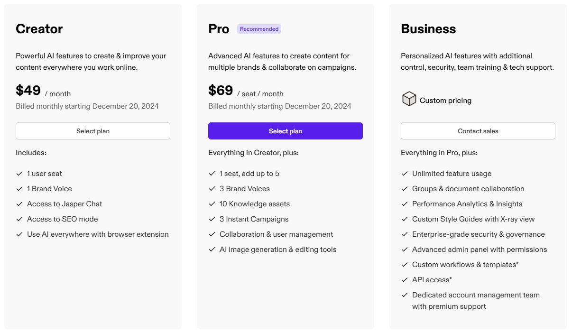This screenshot has height=333, width=572.
Task: Click the Business plan heading
Action: pos(428,29)
